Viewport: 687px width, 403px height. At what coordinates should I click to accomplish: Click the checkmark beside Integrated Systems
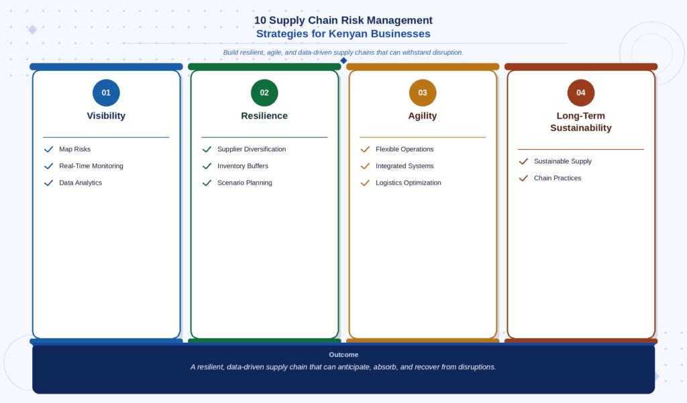coord(365,166)
